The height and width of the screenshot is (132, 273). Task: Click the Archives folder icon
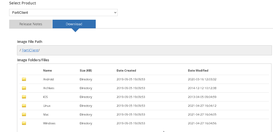pyautogui.click(x=24, y=88)
